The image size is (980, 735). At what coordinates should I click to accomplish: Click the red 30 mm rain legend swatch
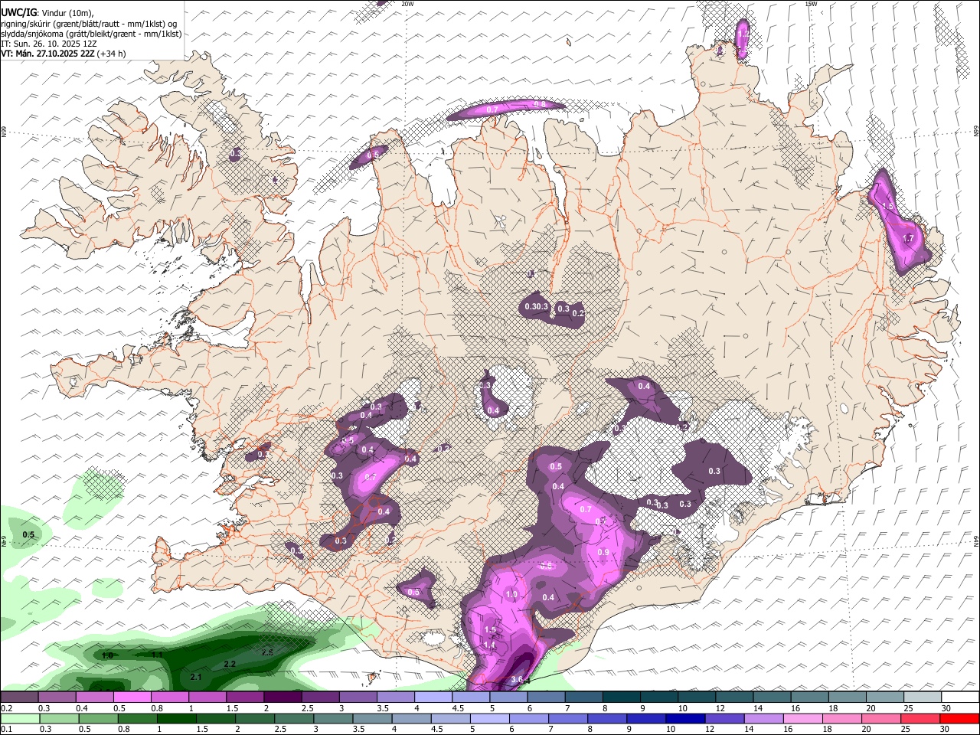click(x=959, y=719)
